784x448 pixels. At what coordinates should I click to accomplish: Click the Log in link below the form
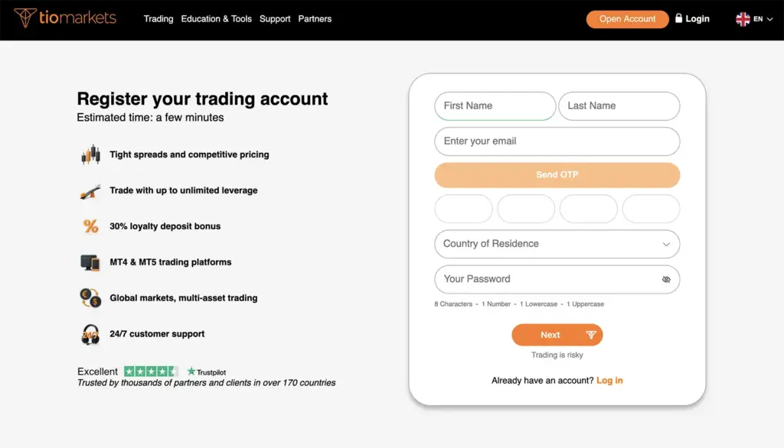[609, 380]
